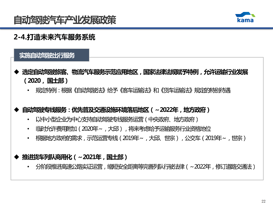Click the diamond bullet before 推进货车列队商用化

[x=16, y=157]
